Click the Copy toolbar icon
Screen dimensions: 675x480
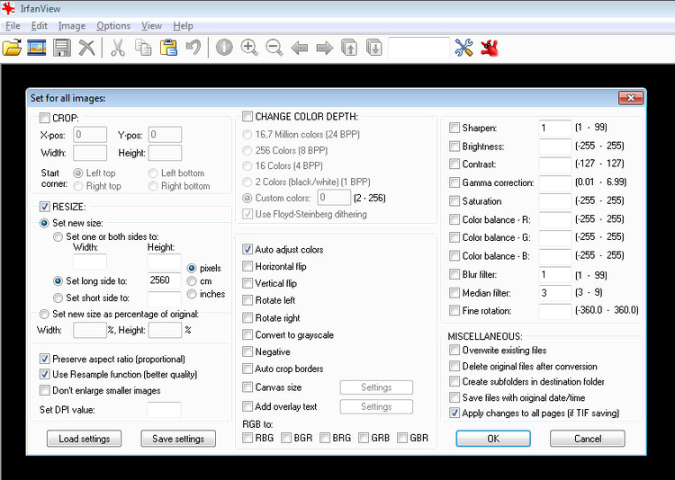(143, 48)
